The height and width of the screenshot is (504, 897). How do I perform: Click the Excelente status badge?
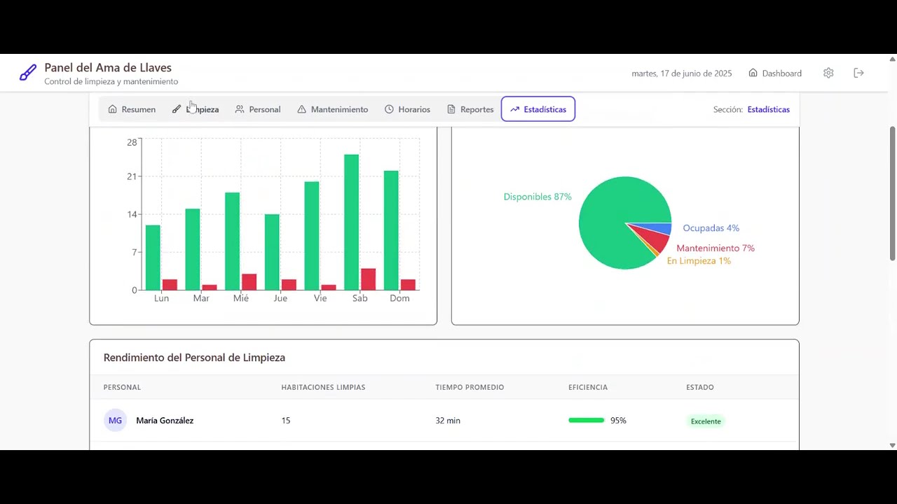tap(706, 421)
